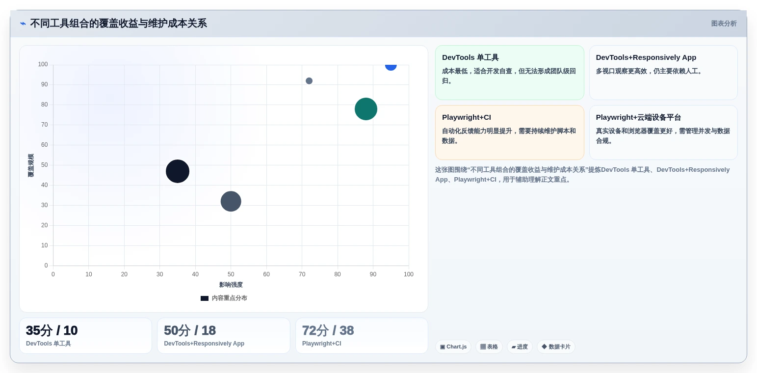Click the slate gray bubble at x=50
The height and width of the screenshot is (373, 757).
click(x=231, y=201)
